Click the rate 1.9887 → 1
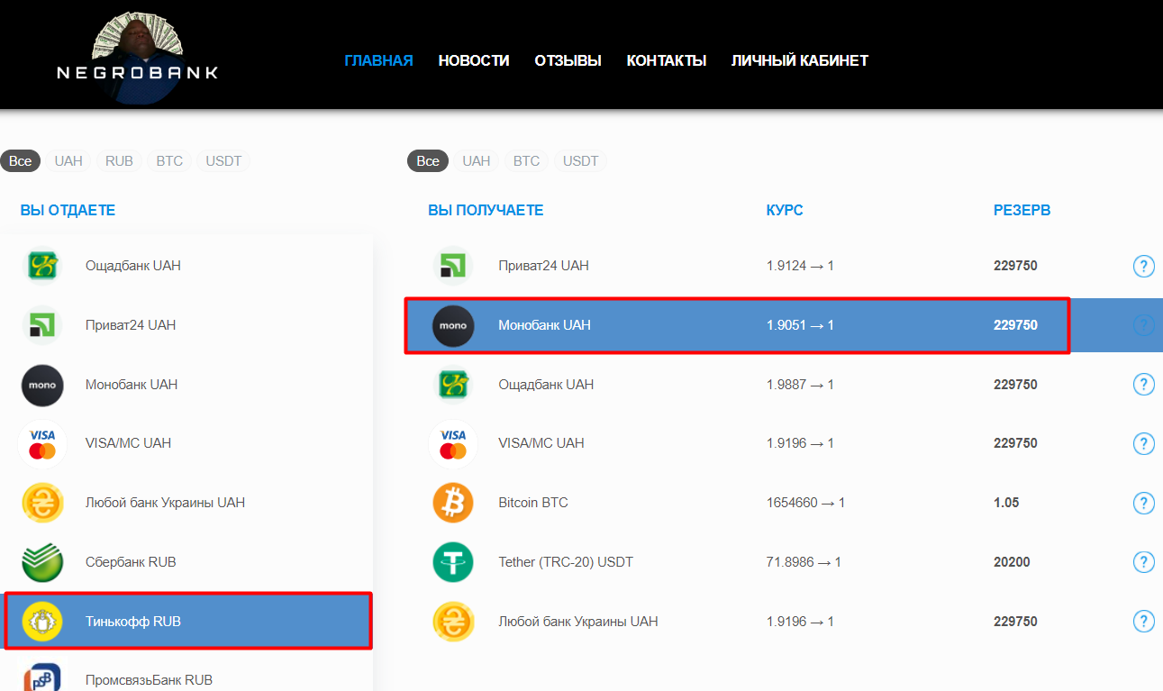Screen dimensions: 1163x691 coord(800,385)
